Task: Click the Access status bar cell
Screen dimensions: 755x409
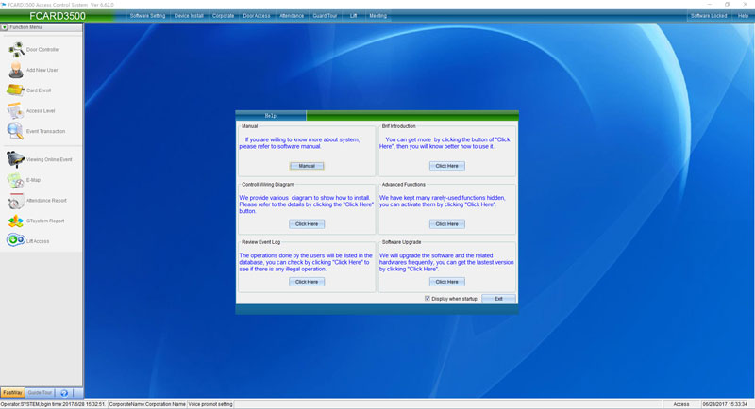Action: click(x=680, y=404)
